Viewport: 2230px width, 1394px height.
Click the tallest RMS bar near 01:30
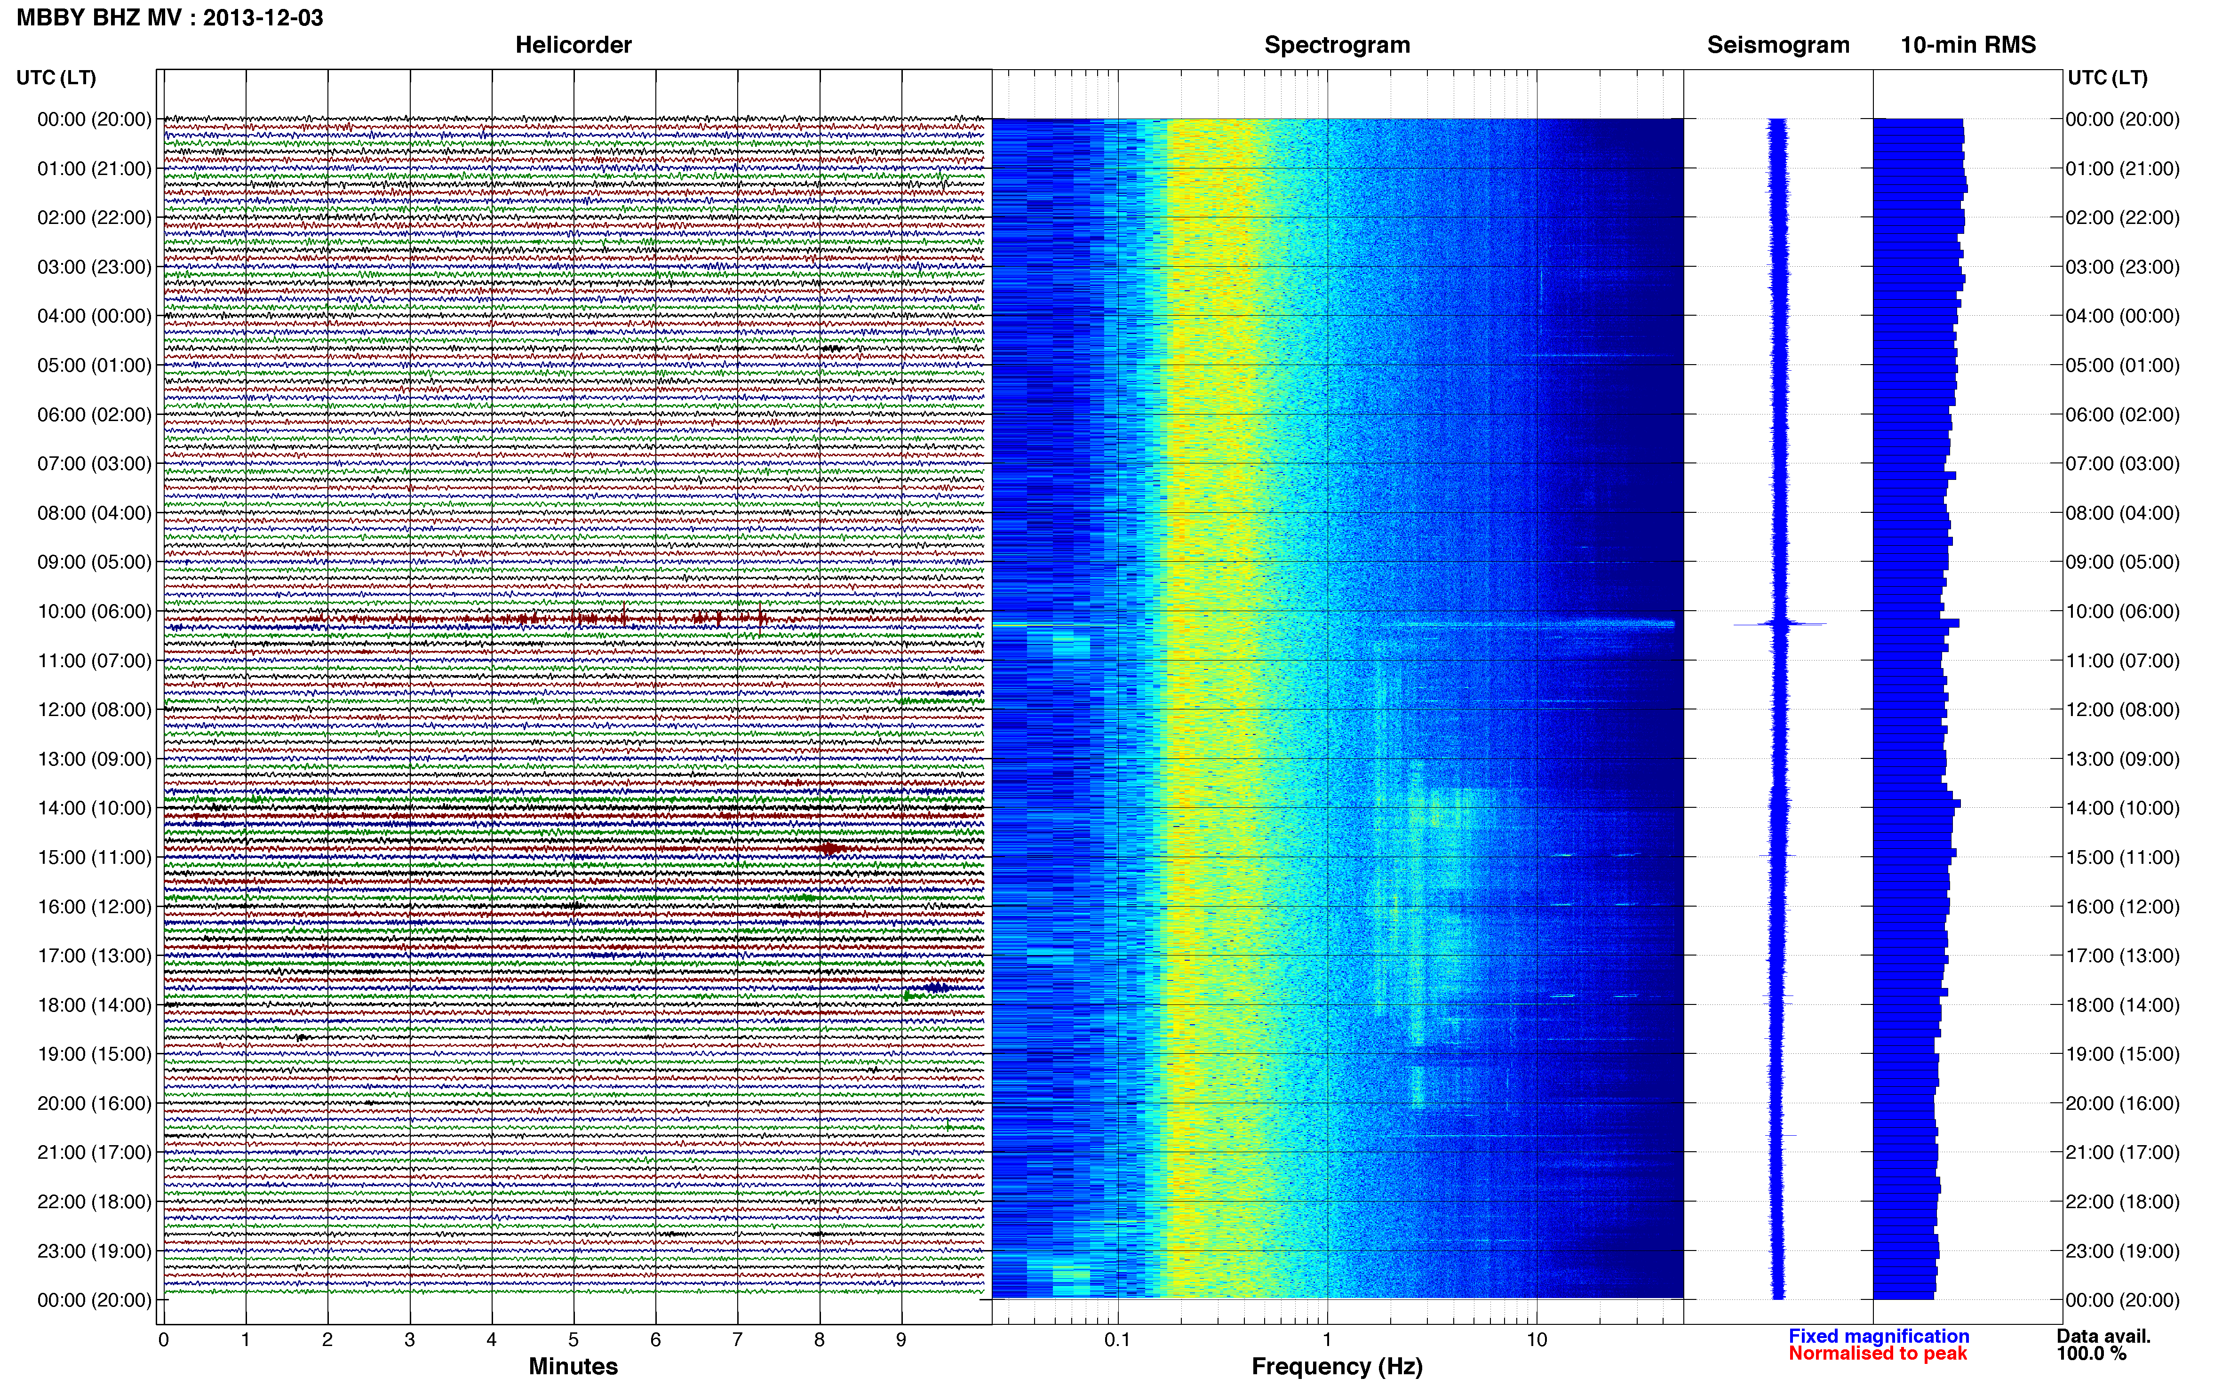click(1920, 189)
